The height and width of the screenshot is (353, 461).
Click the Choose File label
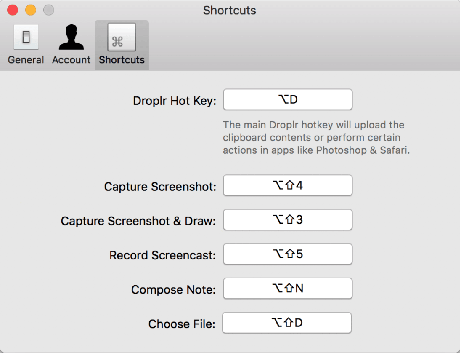(182, 324)
